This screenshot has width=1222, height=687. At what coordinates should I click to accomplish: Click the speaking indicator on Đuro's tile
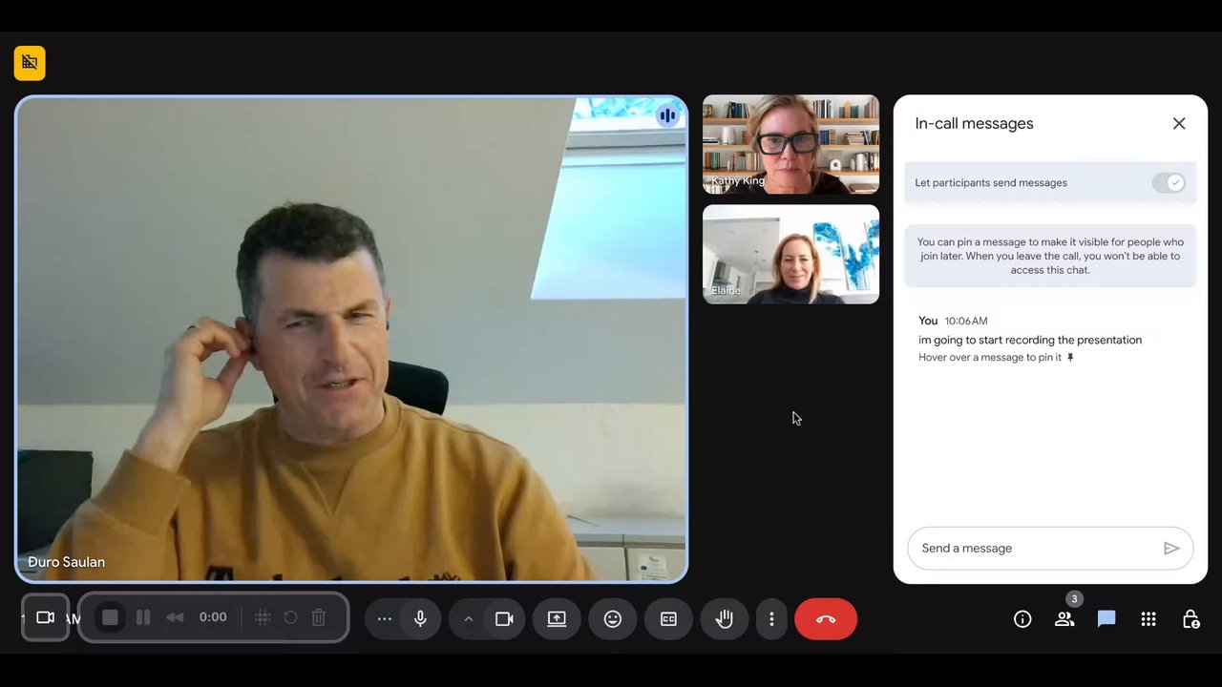point(667,115)
